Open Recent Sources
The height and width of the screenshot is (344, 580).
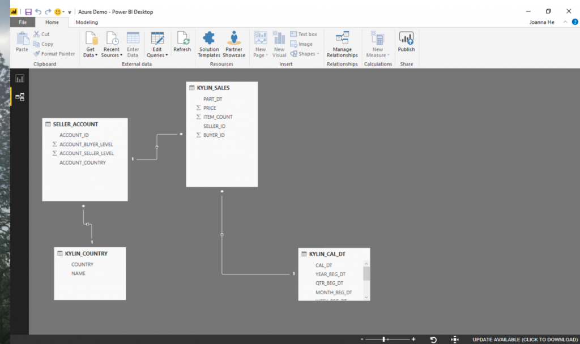click(x=112, y=44)
